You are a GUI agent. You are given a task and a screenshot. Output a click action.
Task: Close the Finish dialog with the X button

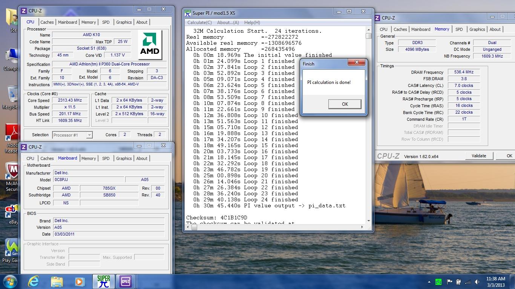(357, 62)
